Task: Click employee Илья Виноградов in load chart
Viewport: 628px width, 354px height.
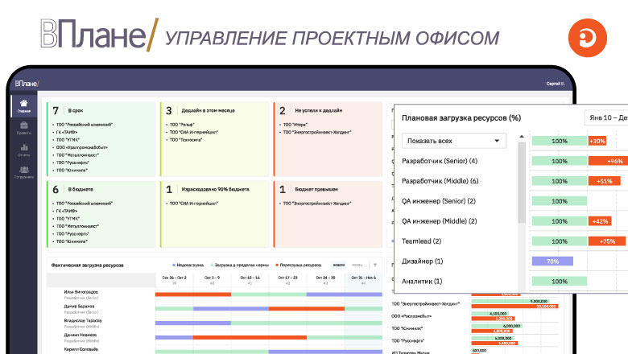Action: click(x=81, y=291)
